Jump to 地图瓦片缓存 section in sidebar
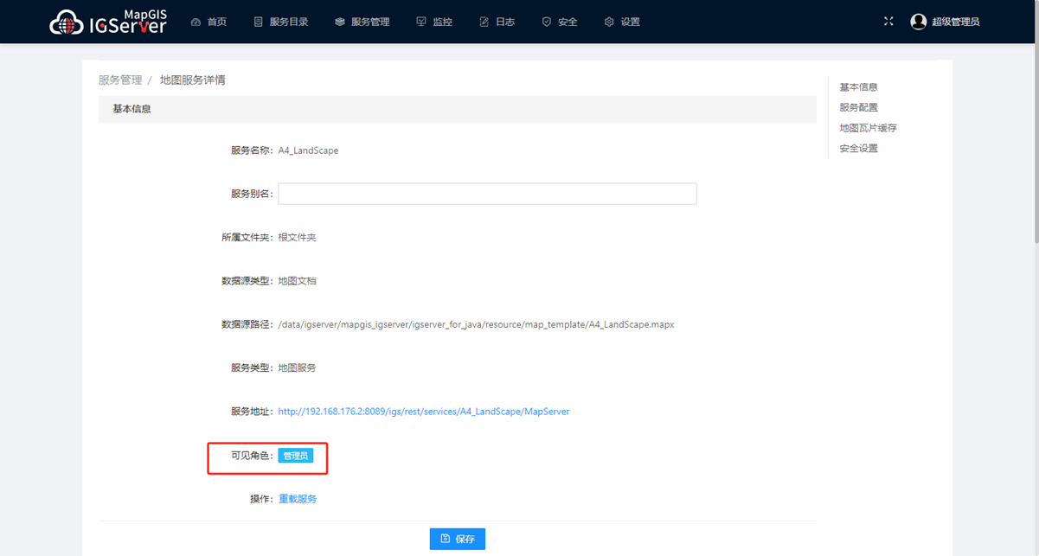The height and width of the screenshot is (556, 1039). pos(868,128)
